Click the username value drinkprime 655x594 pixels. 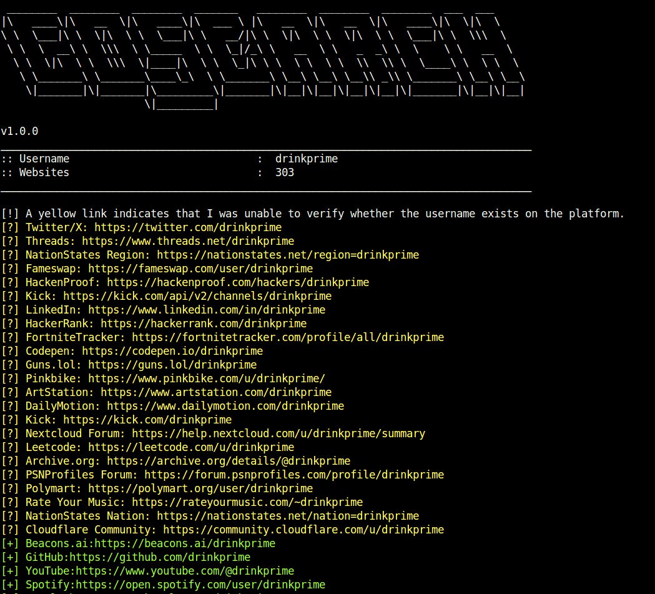coord(307,159)
